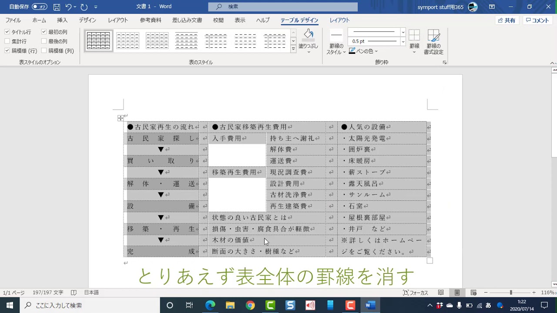
Task: Click the フォーカス mode button
Action: (416, 293)
